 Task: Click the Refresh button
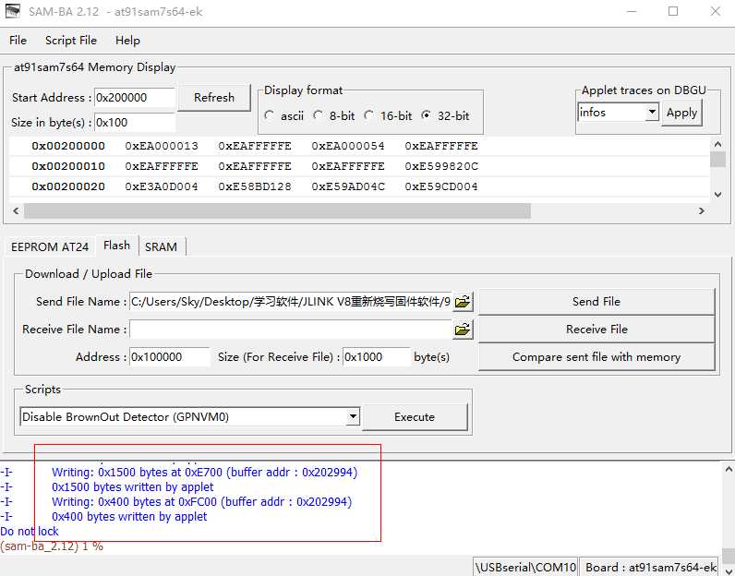click(x=214, y=98)
